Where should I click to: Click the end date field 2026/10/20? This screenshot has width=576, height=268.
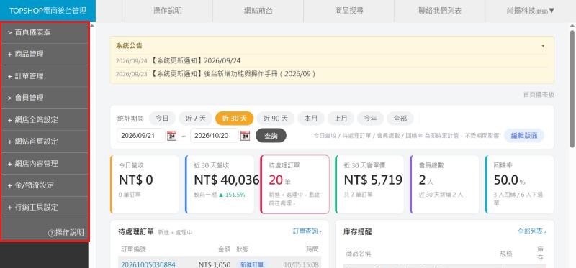[x=215, y=136]
